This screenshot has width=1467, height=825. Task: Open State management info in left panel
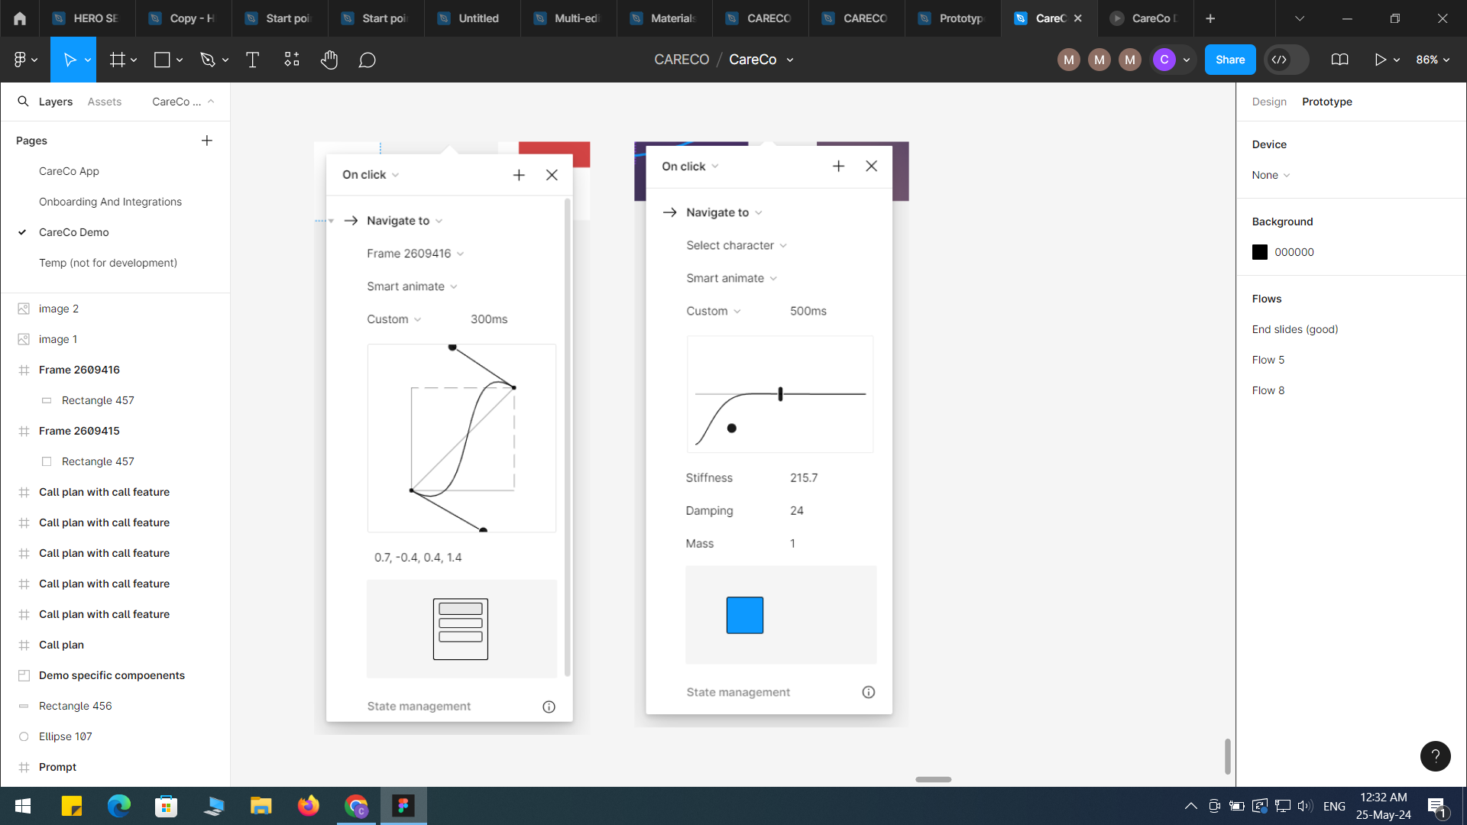coord(549,707)
